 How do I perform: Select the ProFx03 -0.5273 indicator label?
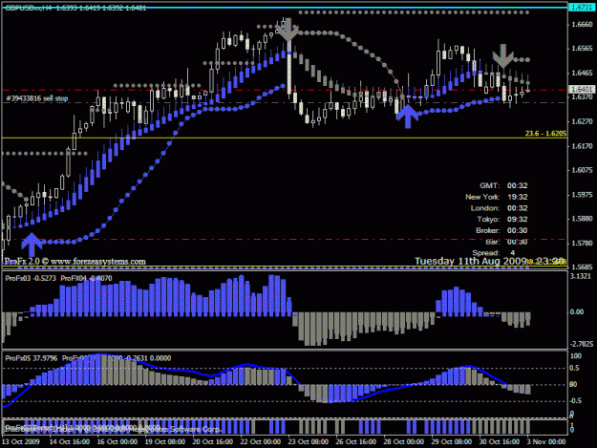31,278
